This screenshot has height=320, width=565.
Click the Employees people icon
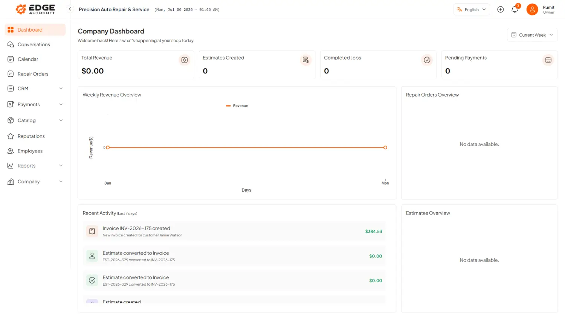pyautogui.click(x=11, y=151)
